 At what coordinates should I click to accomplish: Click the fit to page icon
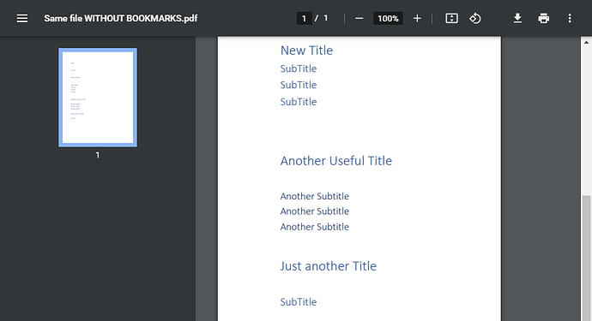pyautogui.click(x=451, y=19)
